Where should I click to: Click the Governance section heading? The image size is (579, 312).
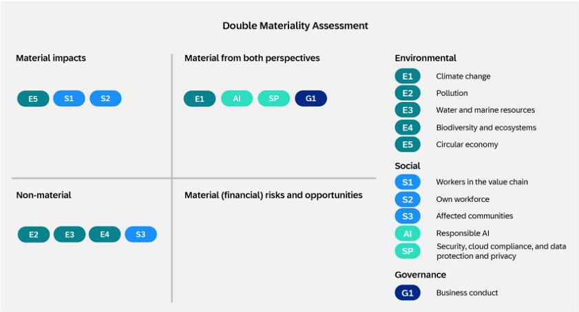tap(420, 275)
